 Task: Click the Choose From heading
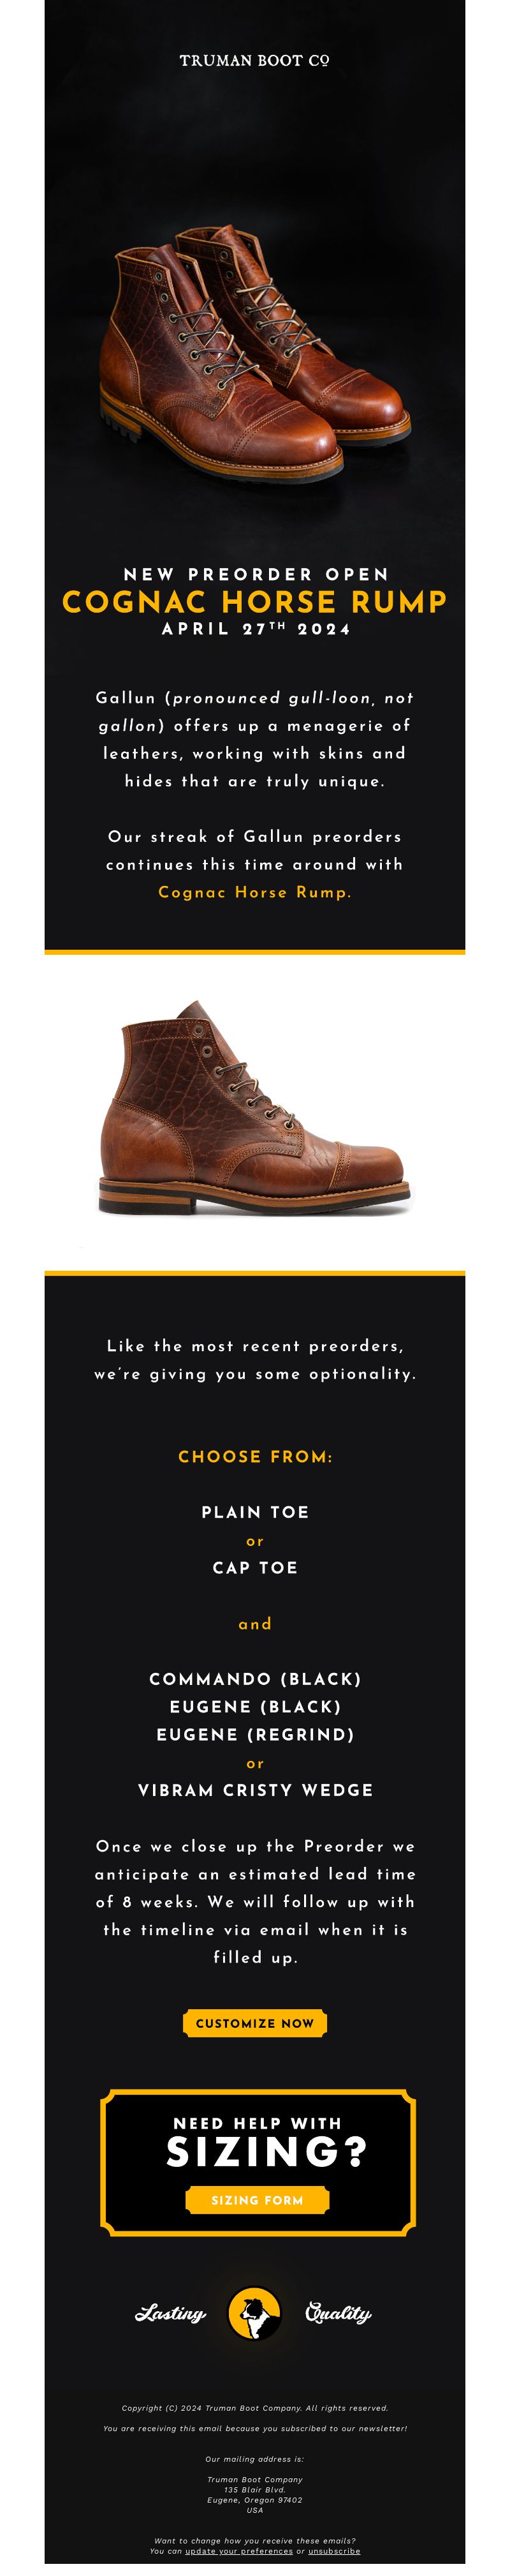(254, 1456)
